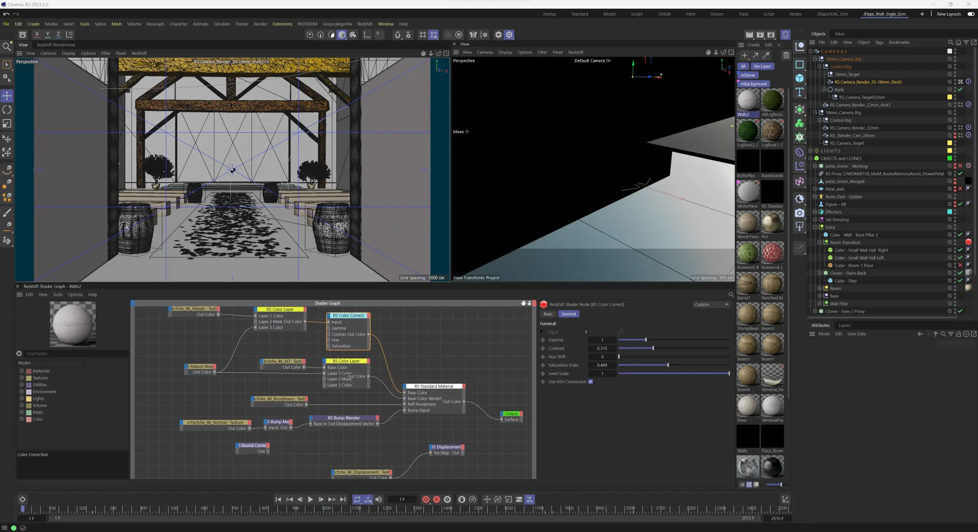Toggle visibility dots for LIGHTS group
This screenshot has height=532, width=978.
955,151
